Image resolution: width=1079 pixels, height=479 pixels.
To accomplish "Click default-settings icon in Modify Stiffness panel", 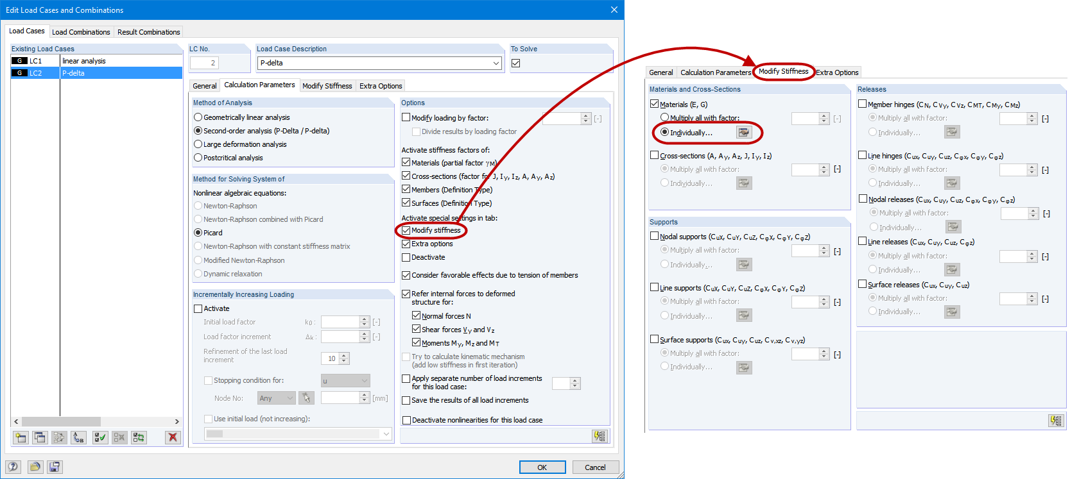I will tap(1056, 421).
